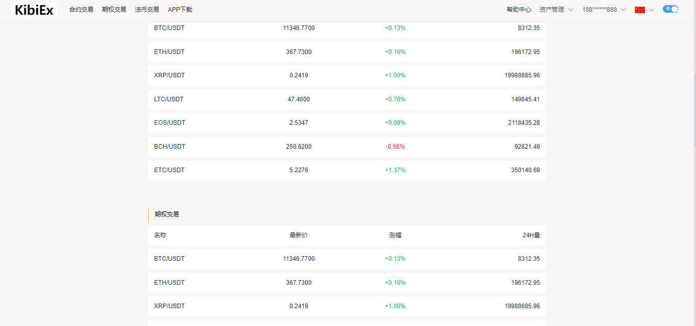Screen dimensions: 696x326
Task: Open the 188******888 account dropdown
Action: 604,10
